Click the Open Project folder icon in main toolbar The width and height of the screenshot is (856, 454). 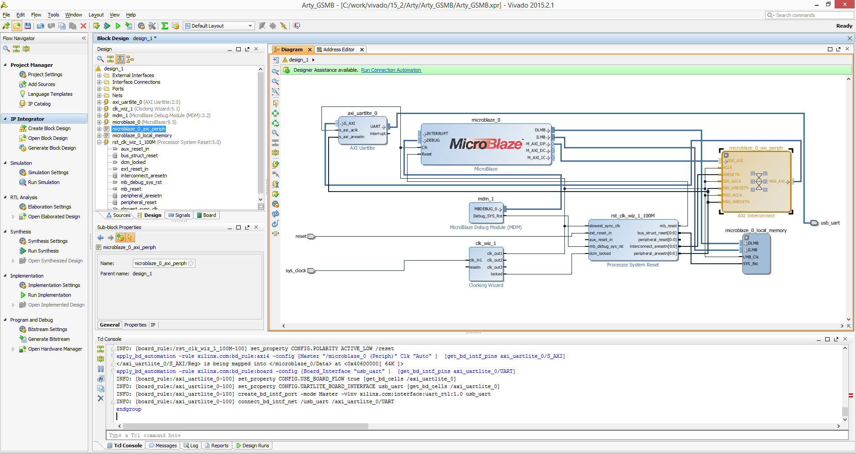[x=17, y=26]
